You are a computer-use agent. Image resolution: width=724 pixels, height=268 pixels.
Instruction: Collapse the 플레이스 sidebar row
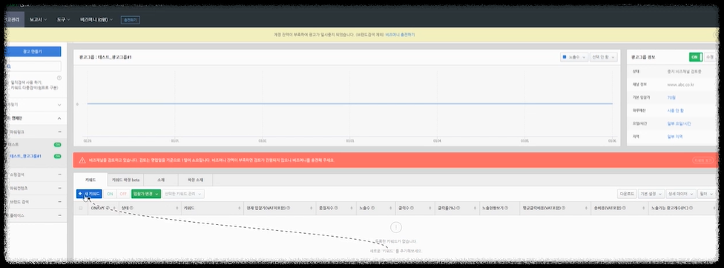[59, 216]
